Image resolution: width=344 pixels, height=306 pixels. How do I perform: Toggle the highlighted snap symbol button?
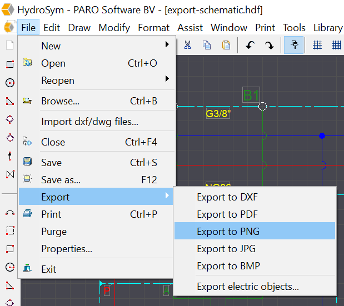tap(294, 45)
